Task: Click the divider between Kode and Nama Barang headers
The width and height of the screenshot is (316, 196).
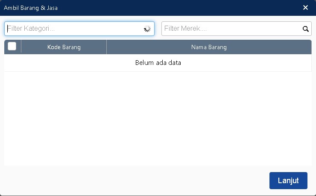Action: [106, 47]
